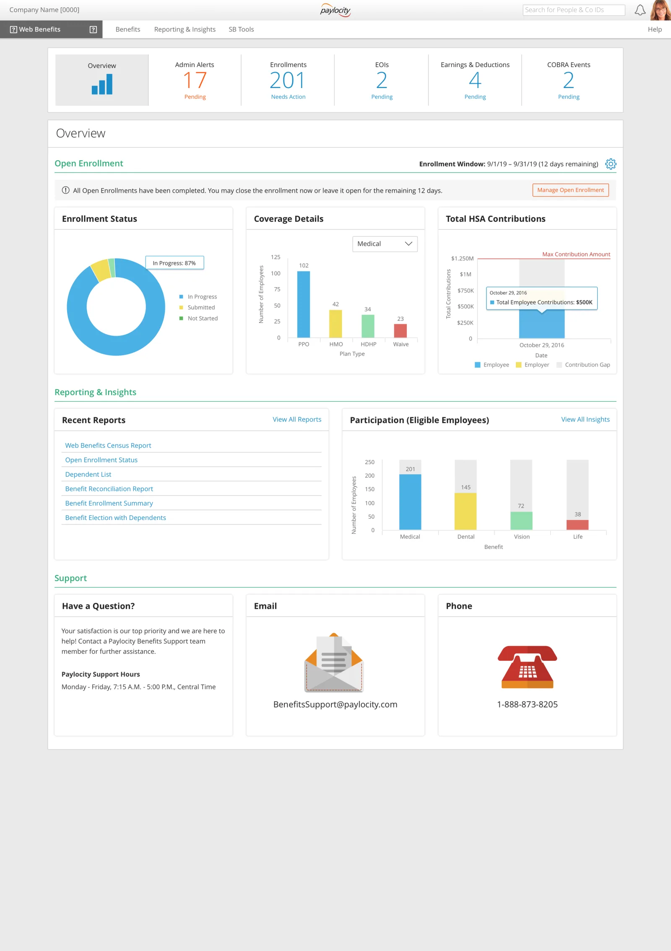Toggle the Employee HSA legend item

tap(492, 365)
